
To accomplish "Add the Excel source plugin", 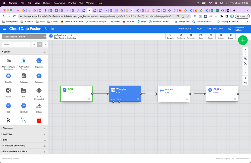I will pos(8,93).
